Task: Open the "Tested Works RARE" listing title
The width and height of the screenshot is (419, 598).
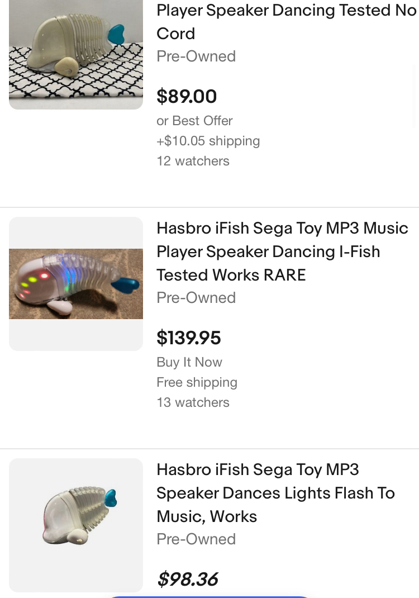Action: click(282, 251)
